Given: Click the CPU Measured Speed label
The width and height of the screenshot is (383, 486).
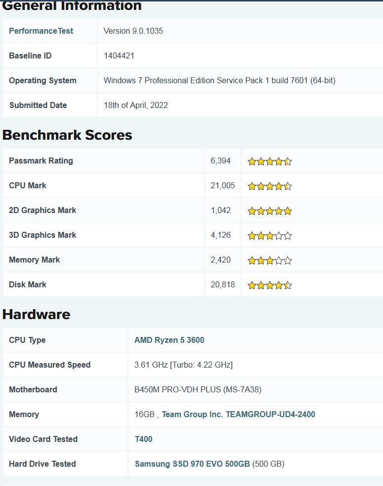Looking at the screenshot, I should [x=50, y=365].
